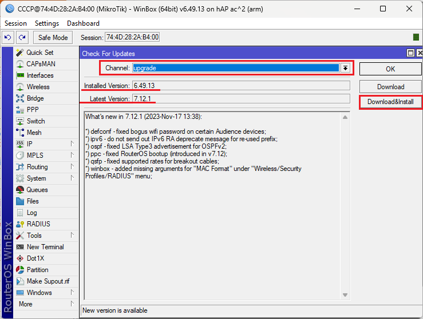423x319 pixels.
Task: Open RADIUS users icon
Action: 19,224
